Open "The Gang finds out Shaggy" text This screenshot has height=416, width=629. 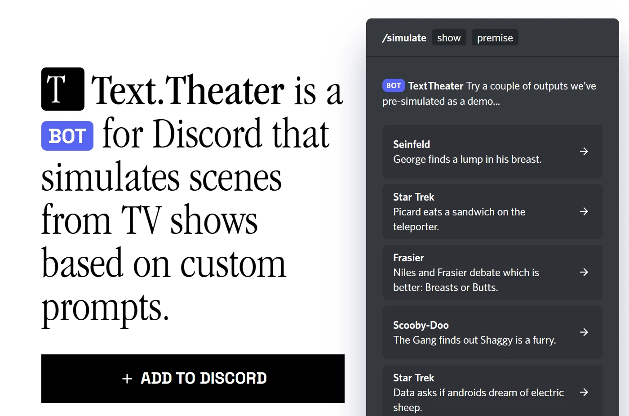click(474, 340)
